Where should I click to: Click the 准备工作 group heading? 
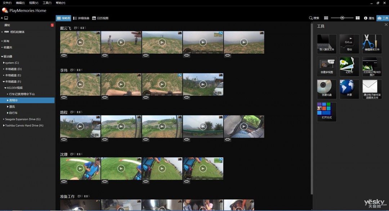tap(67, 196)
